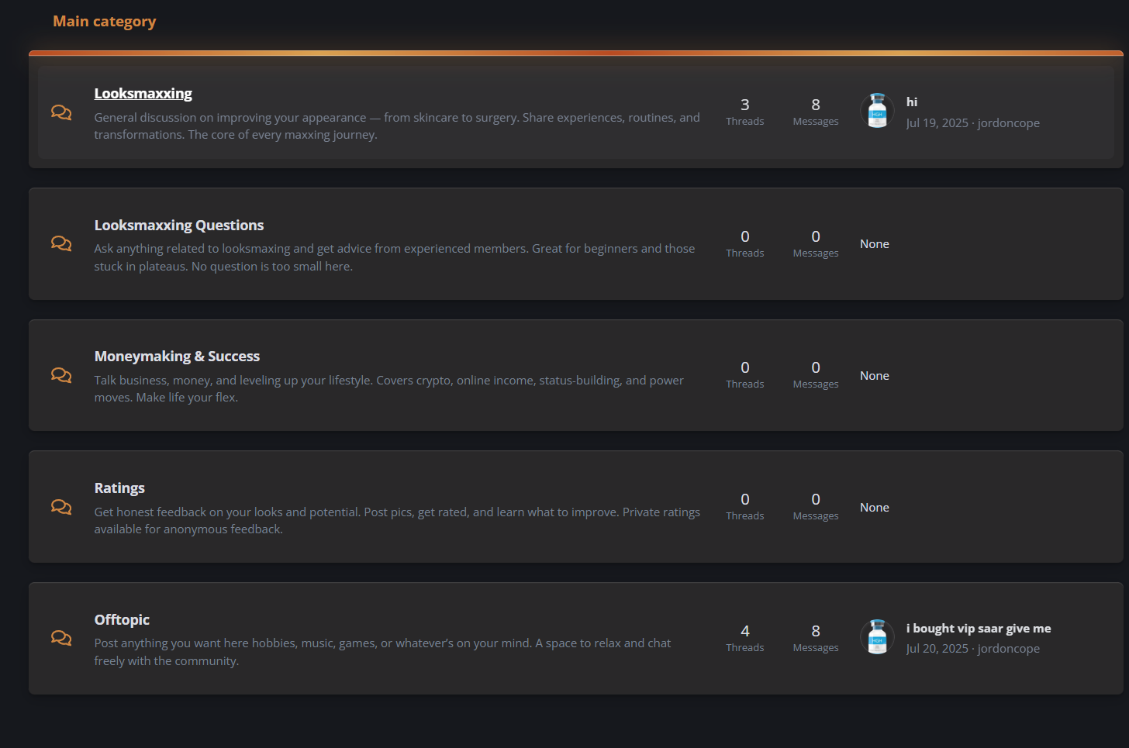Viewport: 1129px width, 748px height.
Task: Open avatar of Offtopic's last poster
Action: tap(877, 637)
